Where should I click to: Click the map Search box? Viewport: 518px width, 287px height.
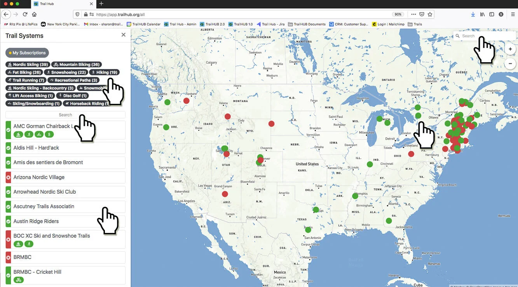(484, 36)
